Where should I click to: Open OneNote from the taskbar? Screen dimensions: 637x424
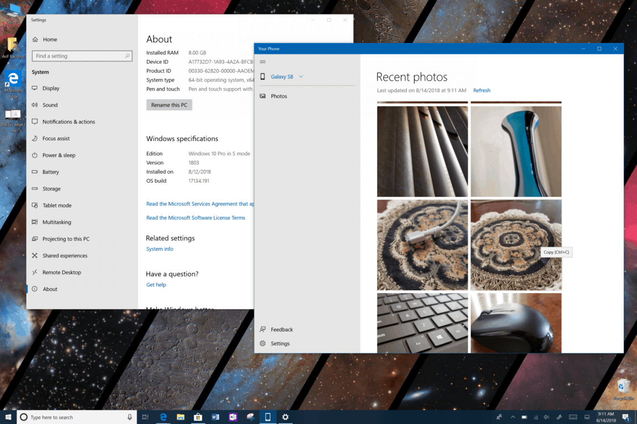click(233, 417)
